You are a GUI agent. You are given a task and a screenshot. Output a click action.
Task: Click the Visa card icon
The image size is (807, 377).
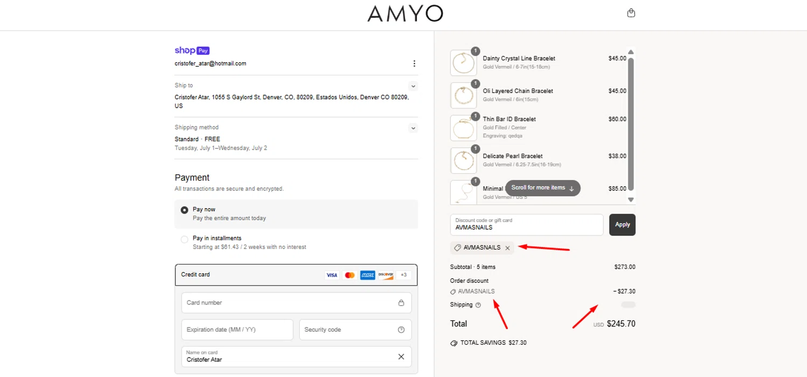[332, 275]
